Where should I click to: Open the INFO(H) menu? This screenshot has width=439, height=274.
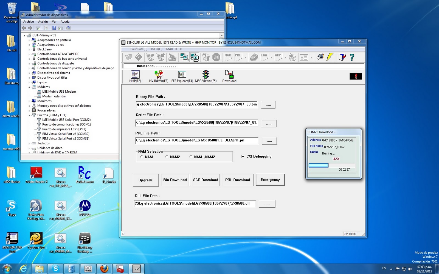pyautogui.click(x=156, y=49)
